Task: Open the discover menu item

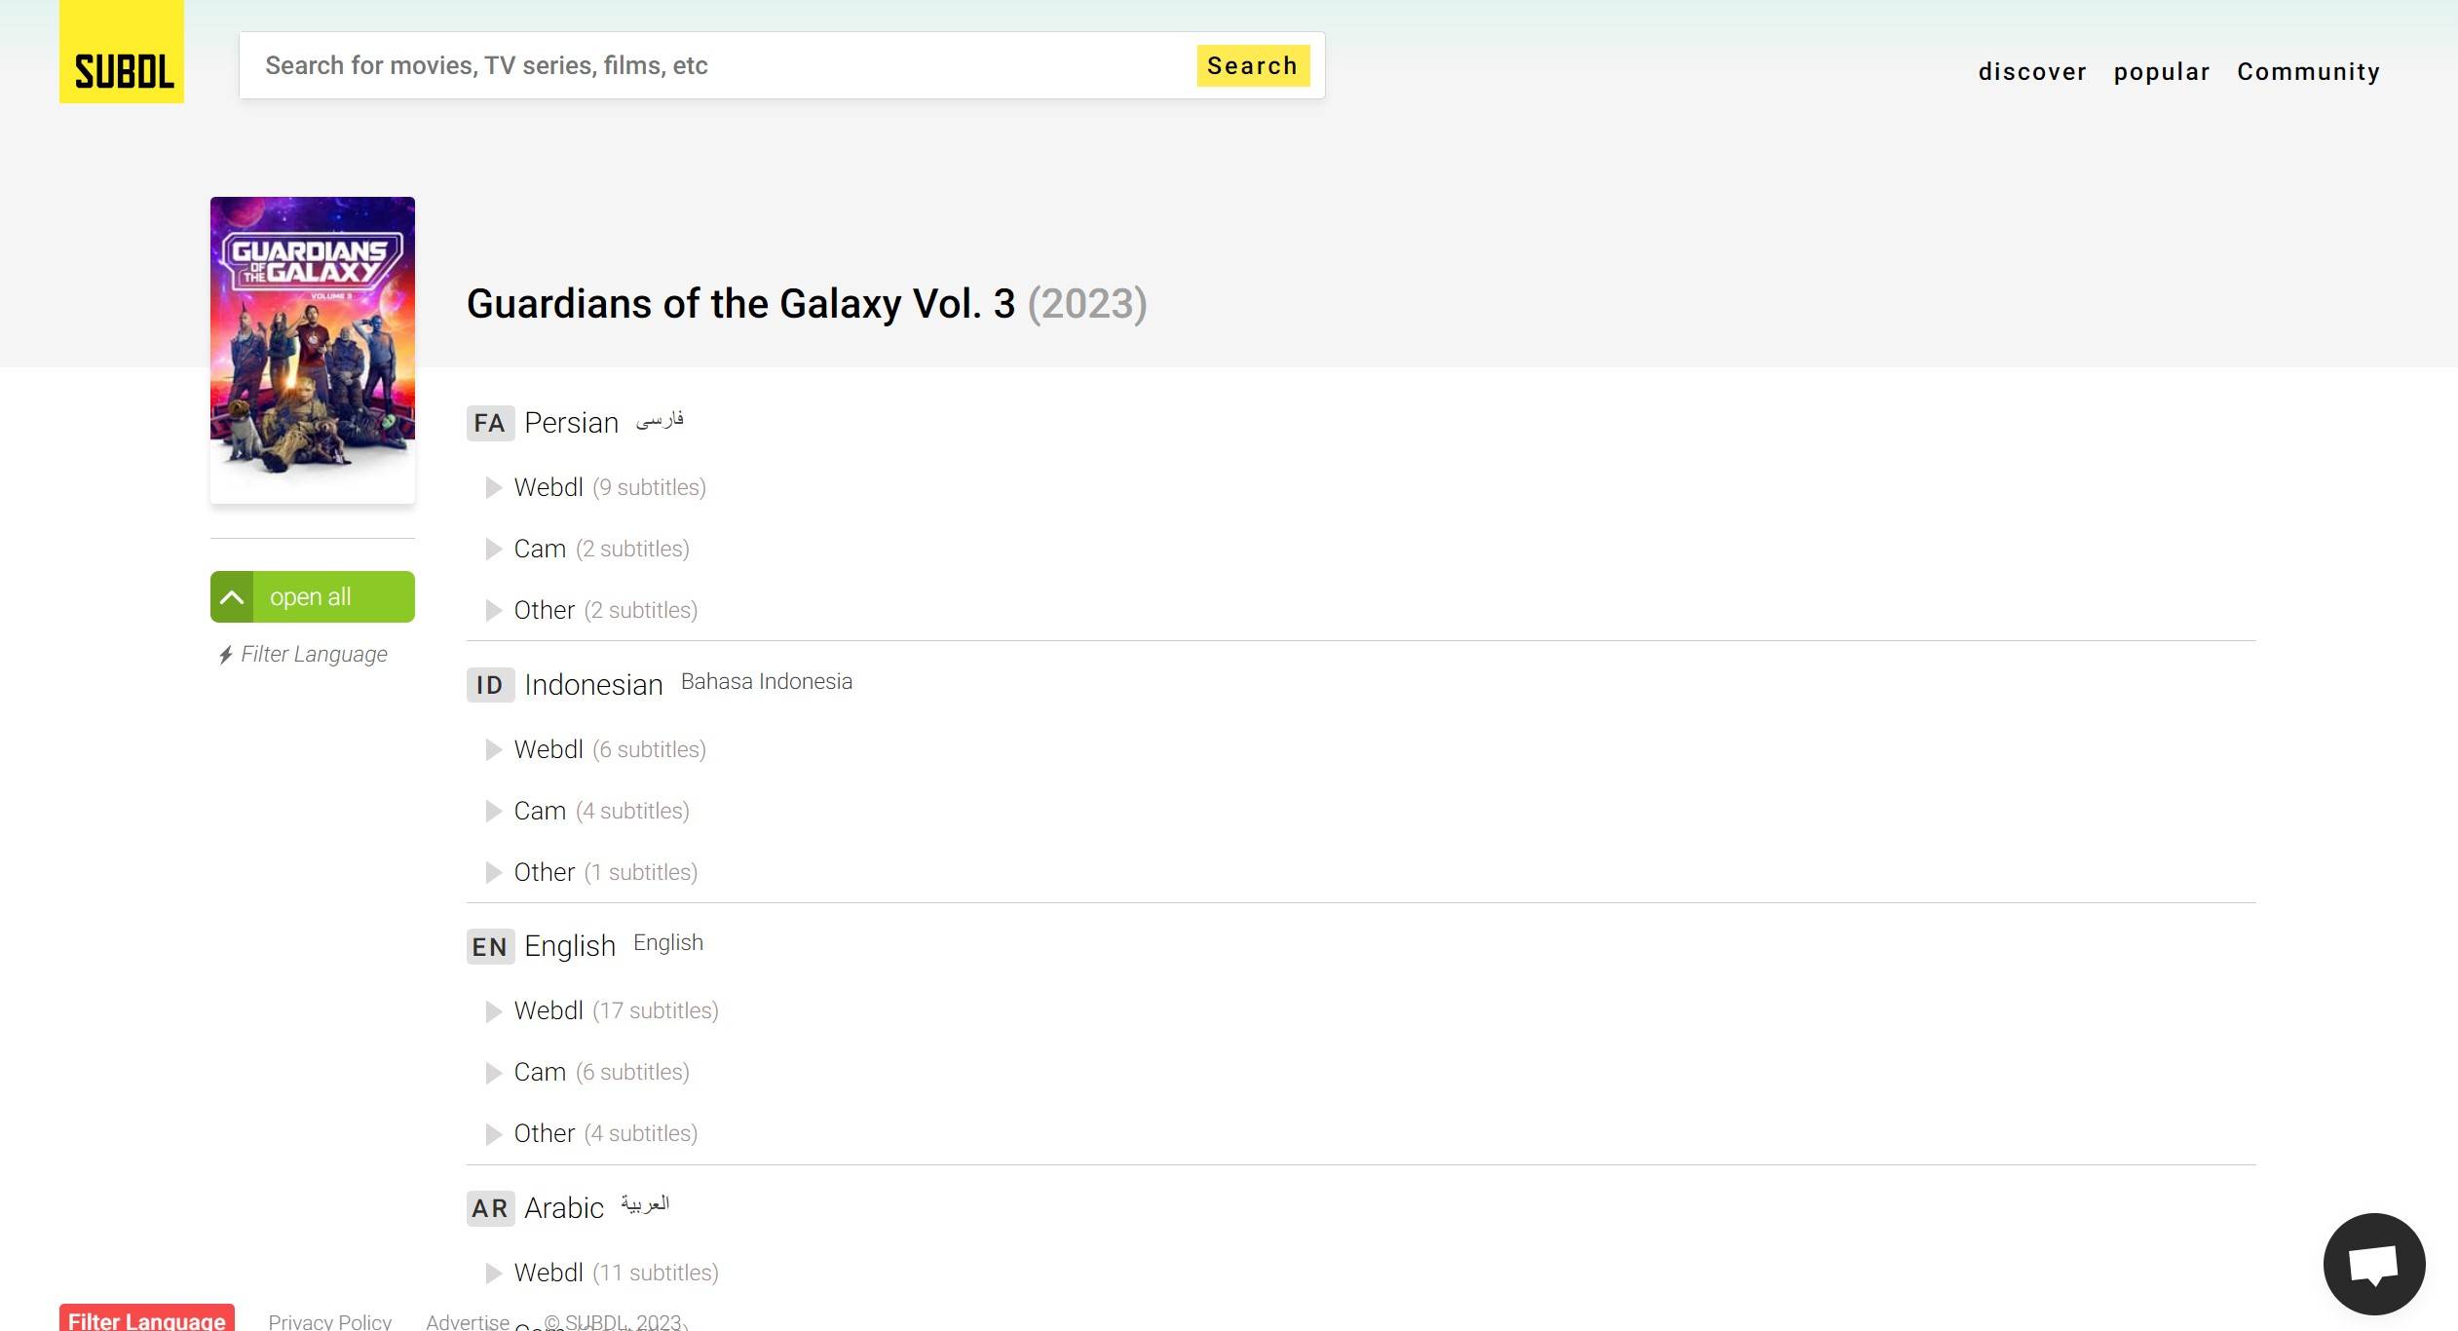Action: coord(2032,71)
